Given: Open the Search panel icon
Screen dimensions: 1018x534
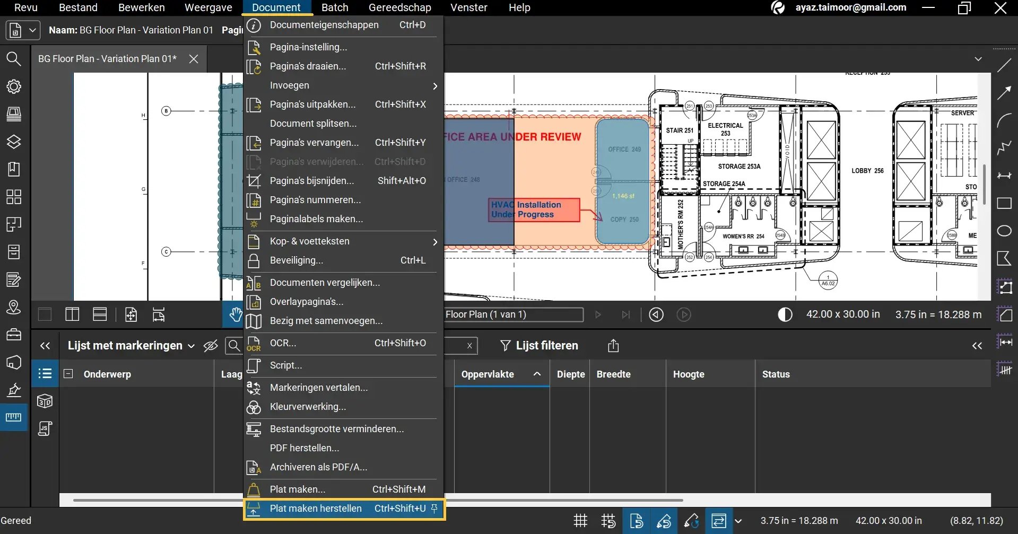Looking at the screenshot, I should pos(14,59).
